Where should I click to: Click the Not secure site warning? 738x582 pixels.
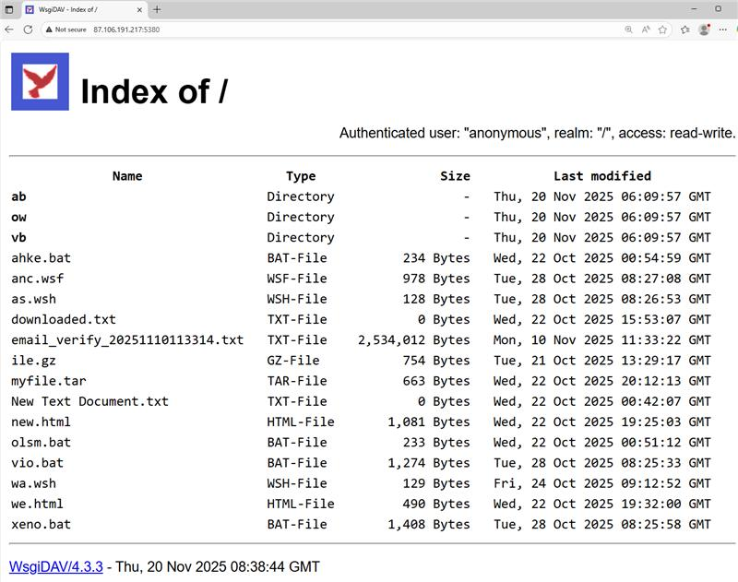(65, 30)
